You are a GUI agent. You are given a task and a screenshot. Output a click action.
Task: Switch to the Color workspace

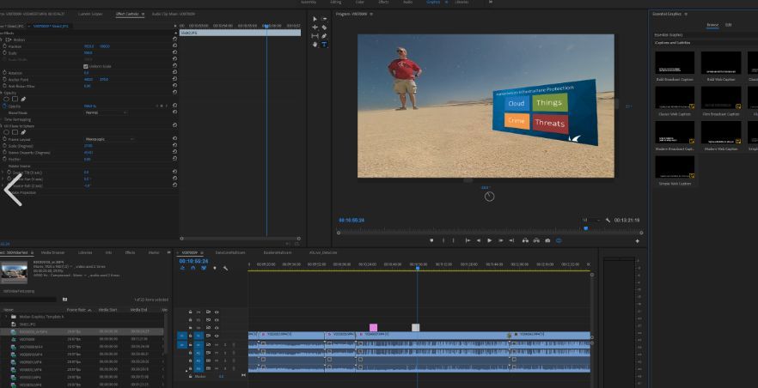tap(360, 2)
